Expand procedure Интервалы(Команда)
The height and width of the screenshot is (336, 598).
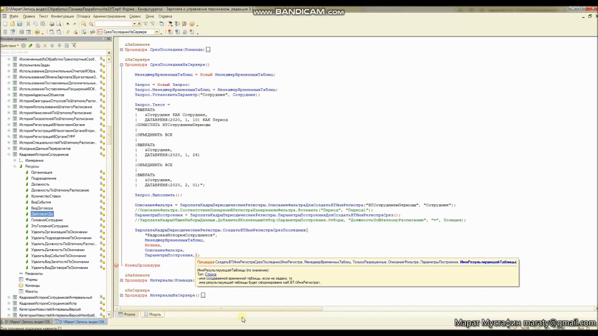tap(121, 280)
